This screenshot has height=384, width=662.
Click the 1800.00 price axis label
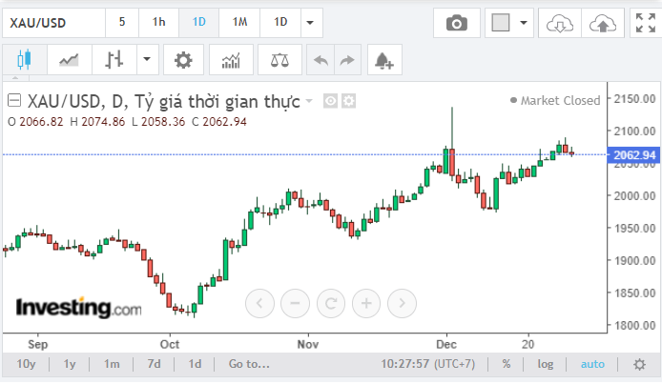634,326
